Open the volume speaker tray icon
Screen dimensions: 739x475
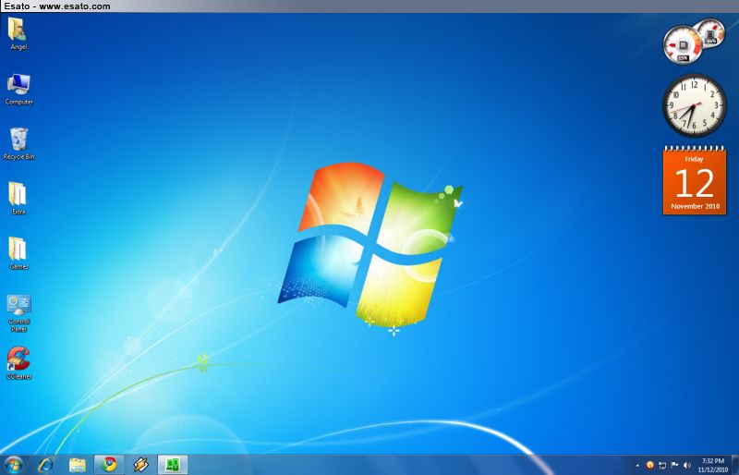click(x=686, y=466)
